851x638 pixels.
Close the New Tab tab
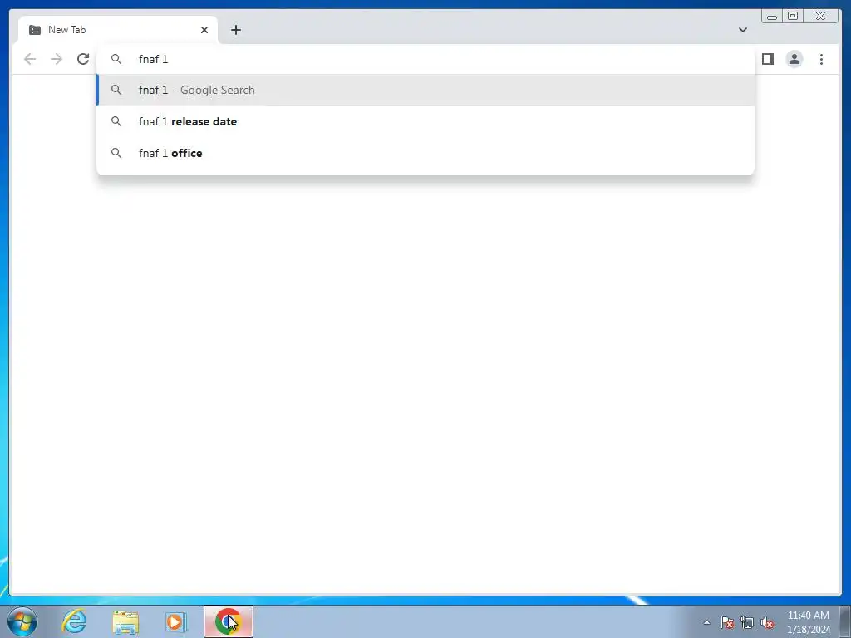(x=204, y=30)
